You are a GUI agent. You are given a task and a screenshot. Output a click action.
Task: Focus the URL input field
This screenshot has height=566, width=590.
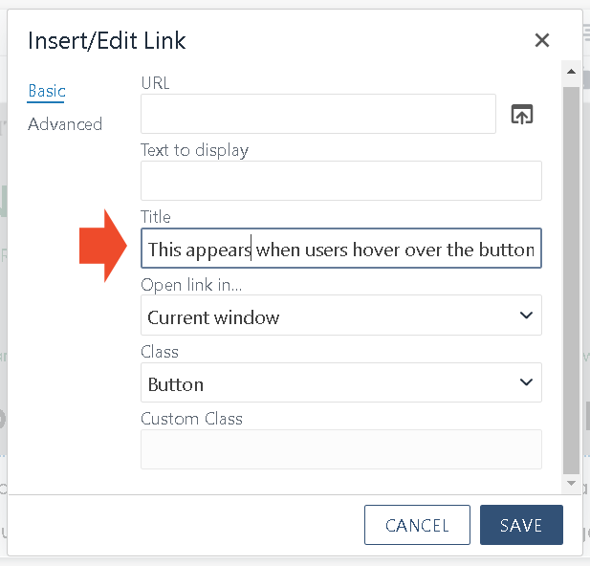point(318,114)
